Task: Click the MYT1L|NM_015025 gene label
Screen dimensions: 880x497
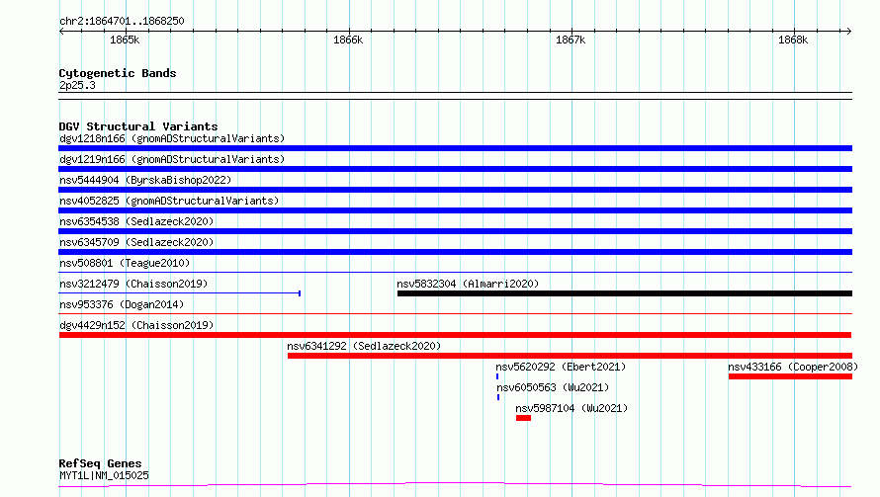Action: [104, 475]
